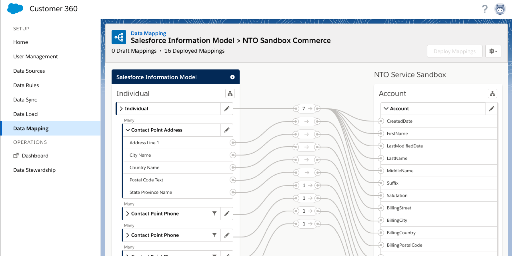
Task: Open the gear settings dropdown
Action: (x=493, y=51)
